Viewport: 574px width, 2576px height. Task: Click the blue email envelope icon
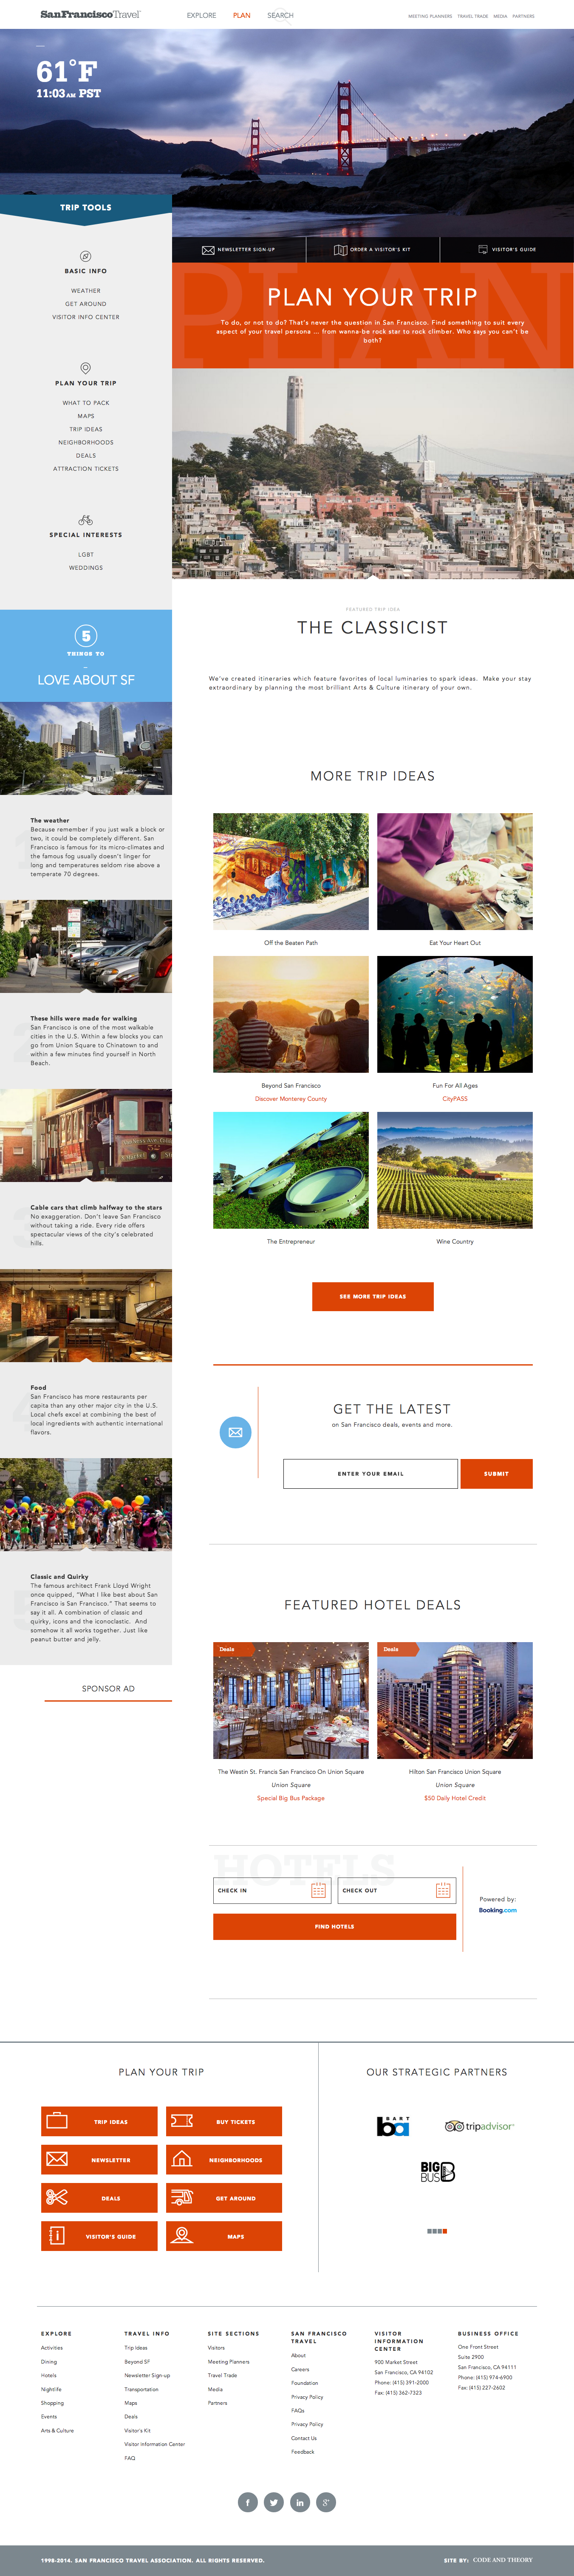[235, 1432]
